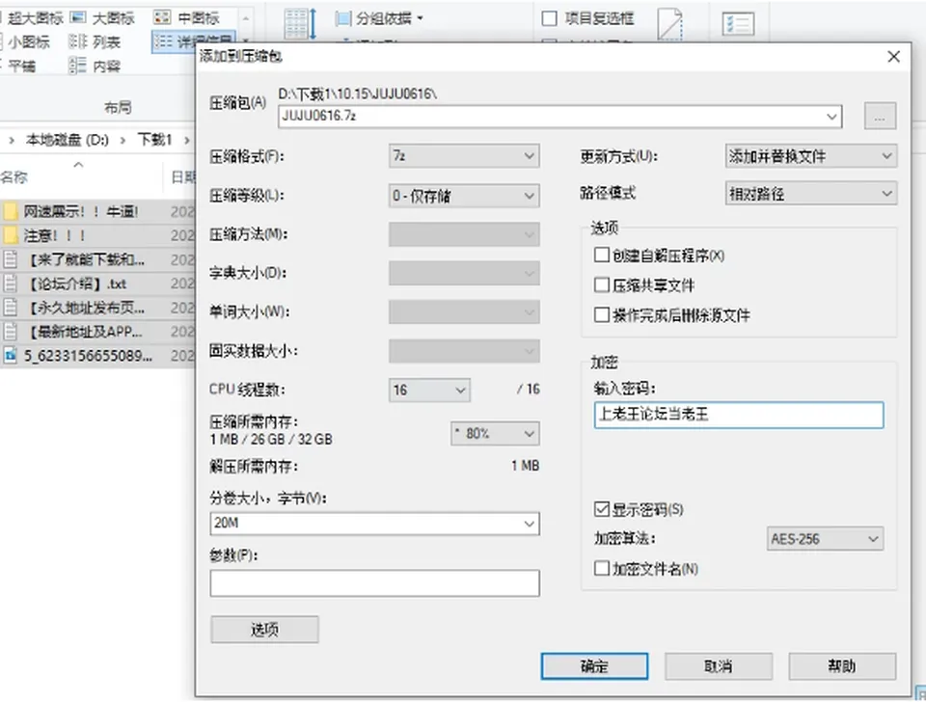Uncheck the 显示密码(S) checkbox

[601, 509]
